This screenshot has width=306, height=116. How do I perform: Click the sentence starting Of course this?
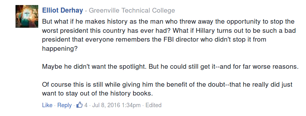coord(167,89)
